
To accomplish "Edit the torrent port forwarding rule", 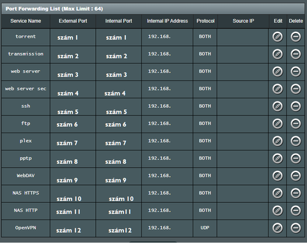I will pos(278,37).
